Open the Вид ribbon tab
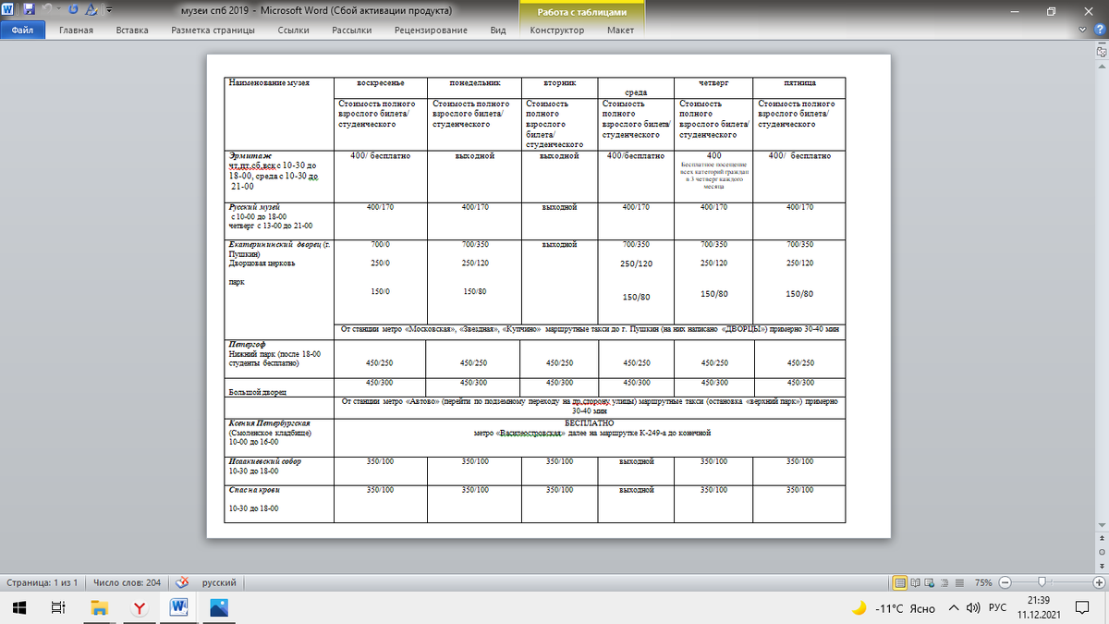 pyautogui.click(x=498, y=31)
